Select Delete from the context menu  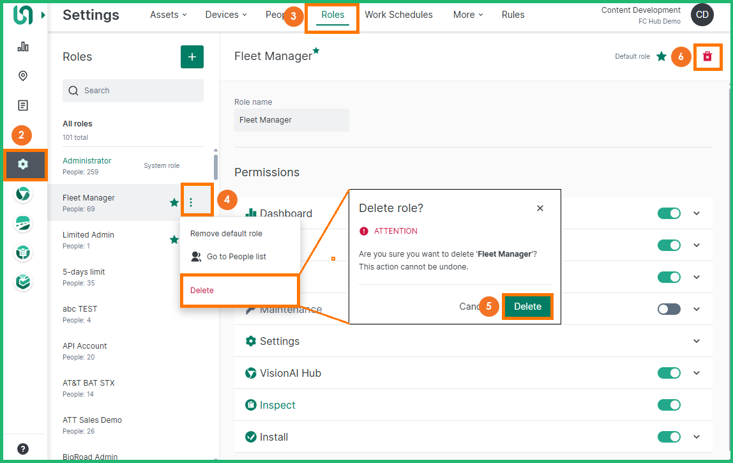click(x=202, y=291)
